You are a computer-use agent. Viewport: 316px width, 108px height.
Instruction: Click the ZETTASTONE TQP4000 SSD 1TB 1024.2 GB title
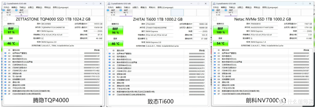(x=53, y=19)
